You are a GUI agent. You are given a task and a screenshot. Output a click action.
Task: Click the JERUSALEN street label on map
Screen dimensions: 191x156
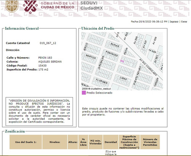coord(101,63)
